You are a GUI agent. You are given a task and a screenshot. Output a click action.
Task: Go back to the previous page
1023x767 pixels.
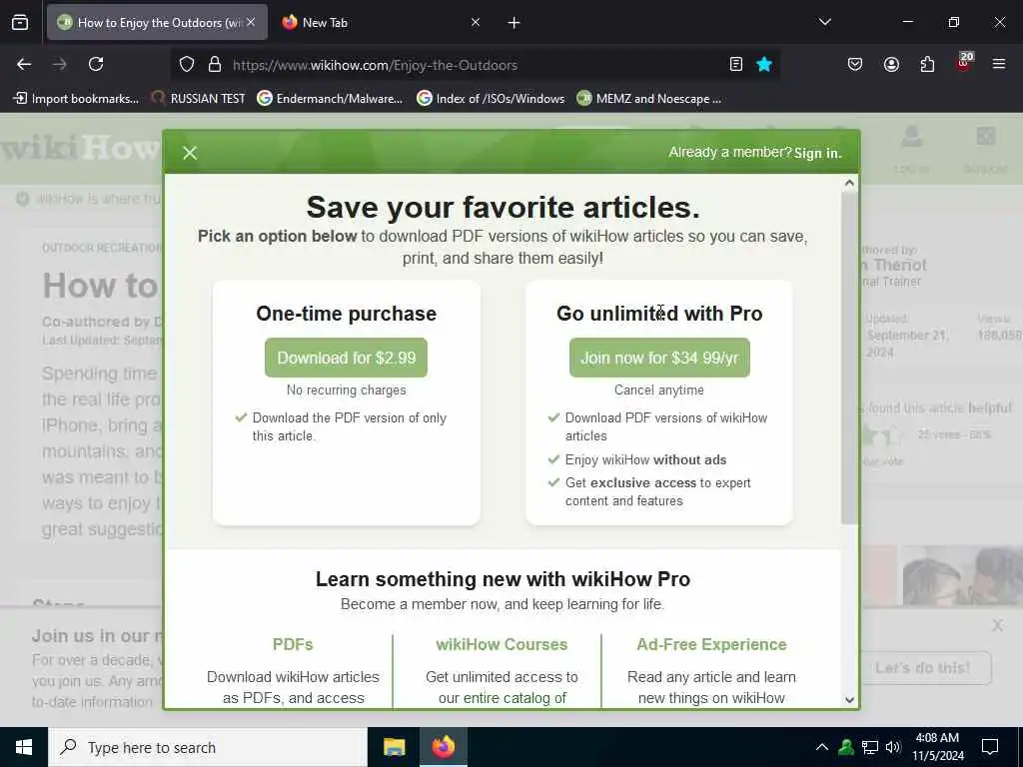click(x=24, y=64)
